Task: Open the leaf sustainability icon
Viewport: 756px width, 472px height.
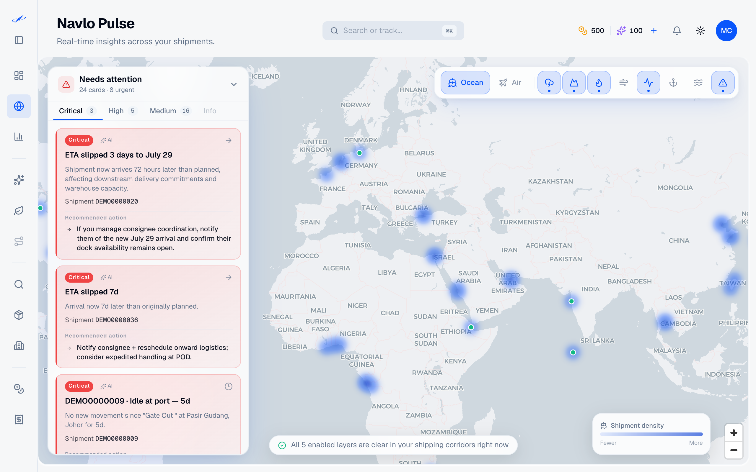Action: (x=19, y=210)
